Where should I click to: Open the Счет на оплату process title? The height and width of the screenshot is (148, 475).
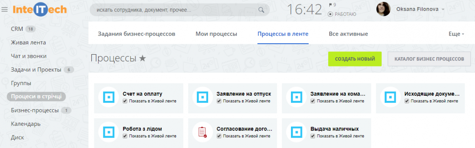pos(142,94)
